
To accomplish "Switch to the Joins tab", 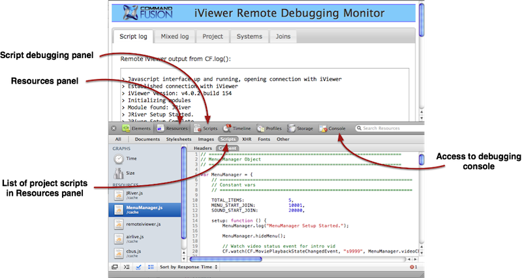I will (x=283, y=37).
